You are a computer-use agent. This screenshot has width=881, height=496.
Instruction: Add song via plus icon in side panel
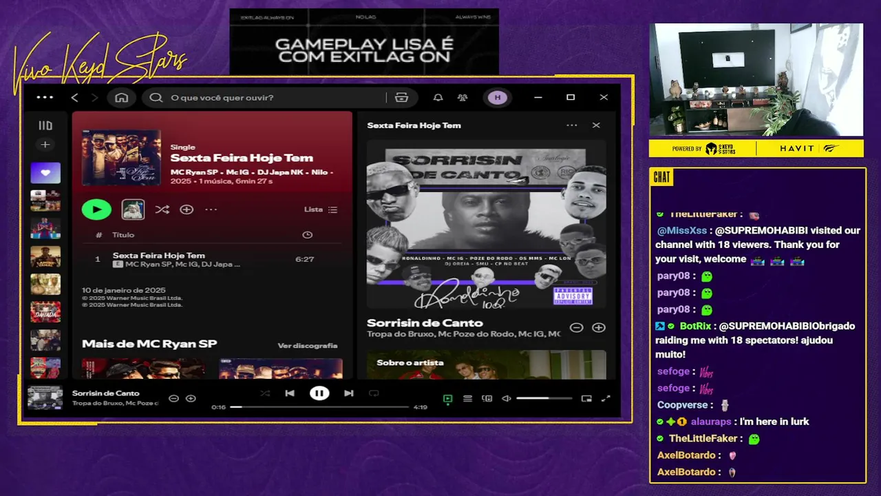(x=599, y=328)
